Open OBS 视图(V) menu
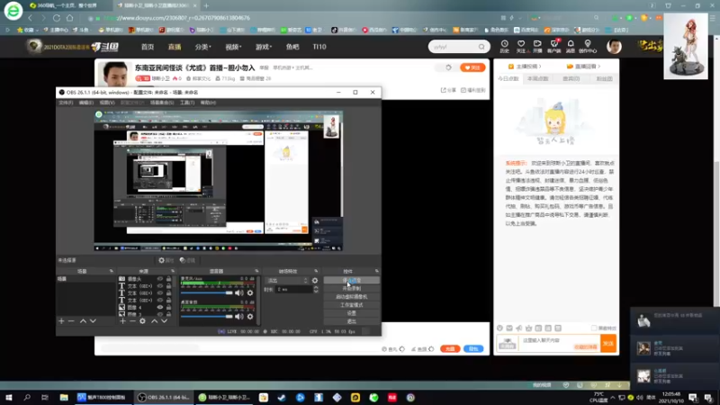The height and width of the screenshot is (405, 720). [107, 103]
